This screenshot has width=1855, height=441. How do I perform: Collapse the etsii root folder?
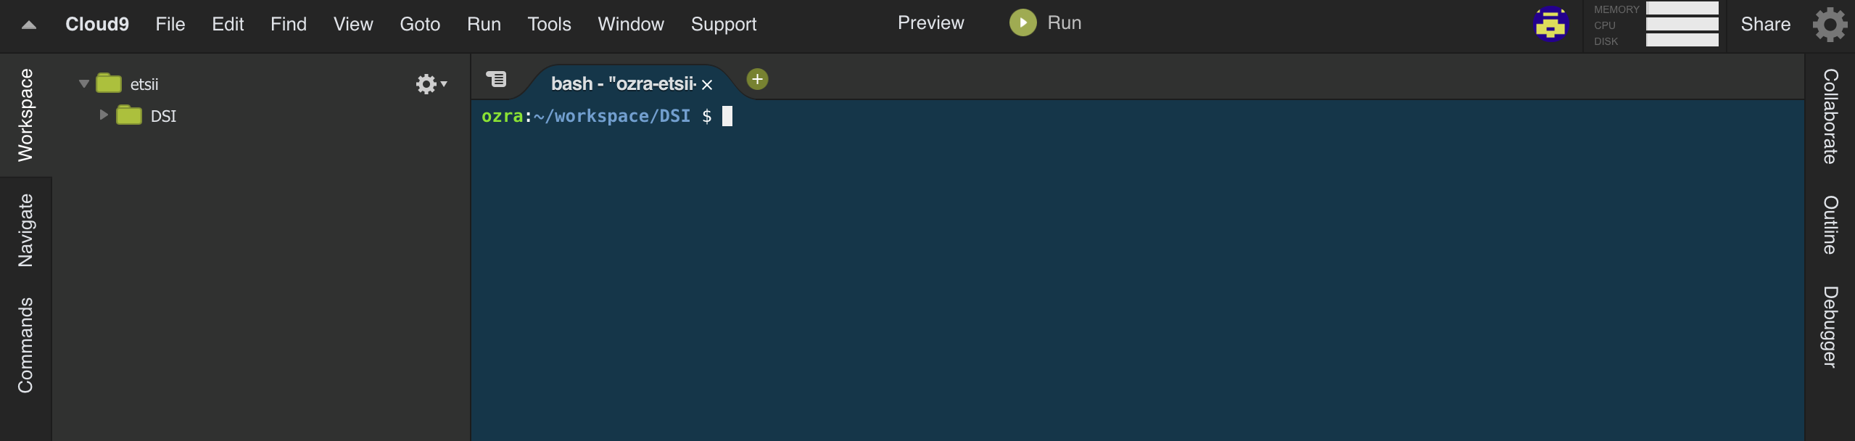click(x=84, y=84)
